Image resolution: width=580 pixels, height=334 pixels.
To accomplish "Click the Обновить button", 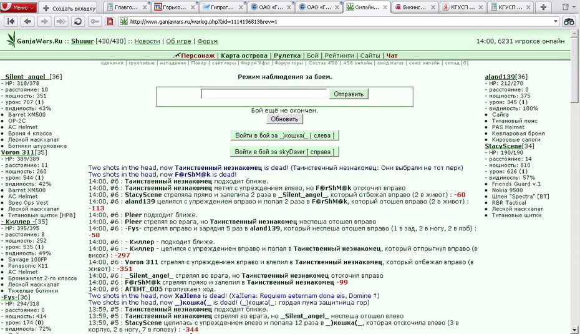I will [284, 119].
